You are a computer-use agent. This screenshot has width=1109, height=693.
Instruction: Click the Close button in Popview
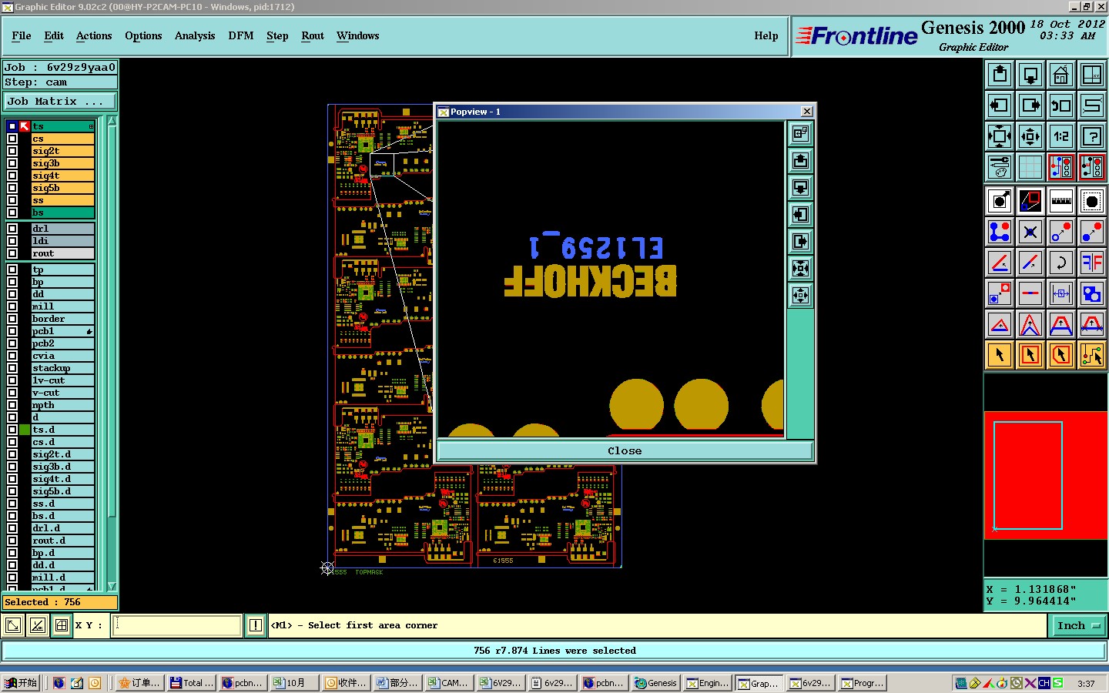click(x=625, y=450)
